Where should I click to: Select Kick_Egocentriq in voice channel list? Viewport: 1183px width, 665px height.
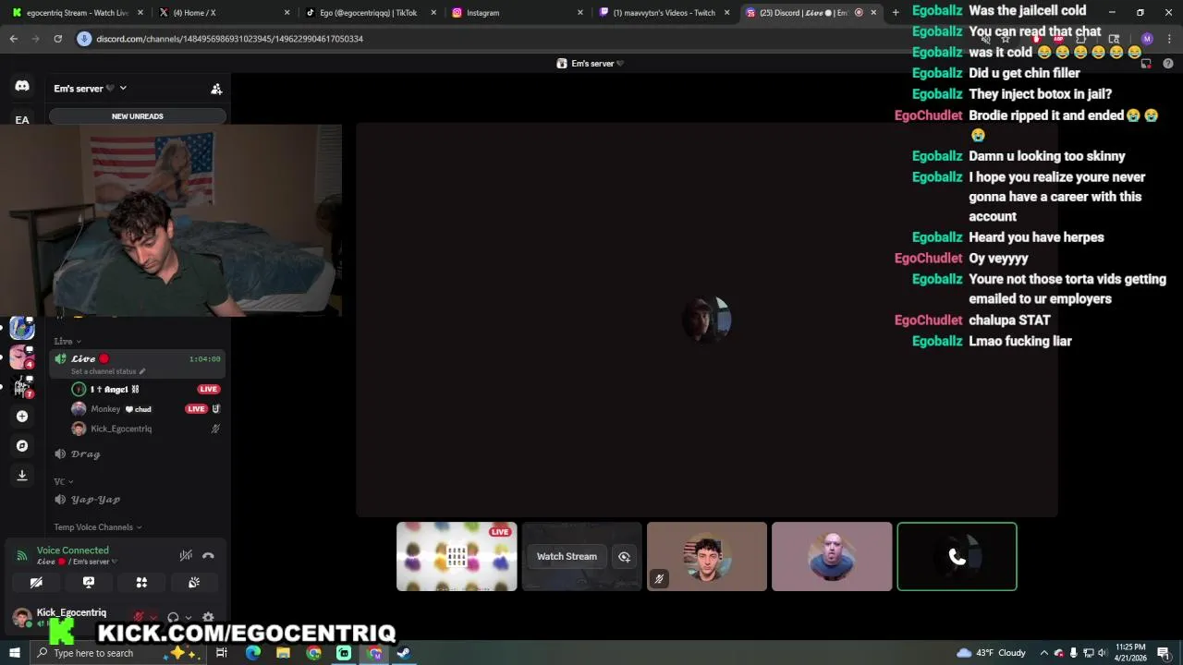[x=146, y=429]
